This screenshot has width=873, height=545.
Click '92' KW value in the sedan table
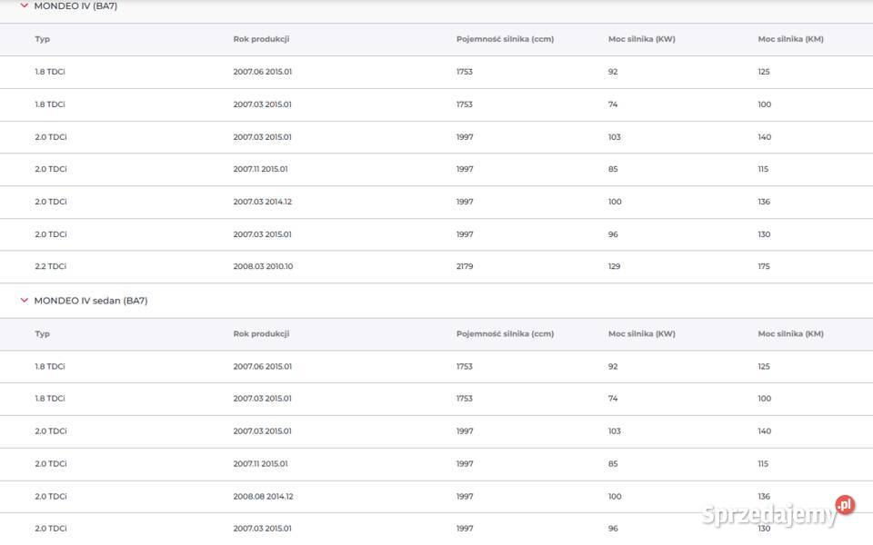pos(613,366)
